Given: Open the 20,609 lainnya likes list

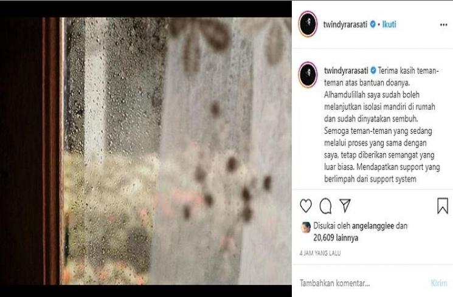Looking at the screenshot, I should [x=336, y=237].
